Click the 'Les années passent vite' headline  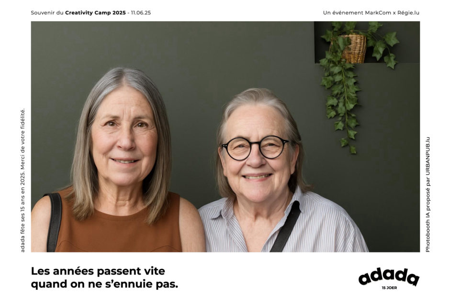(x=98, y=271)
